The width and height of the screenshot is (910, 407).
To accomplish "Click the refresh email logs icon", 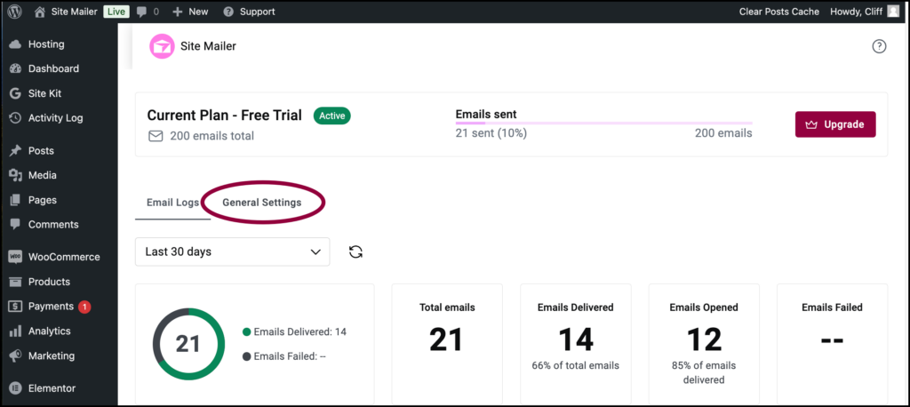I will (355, 251).
